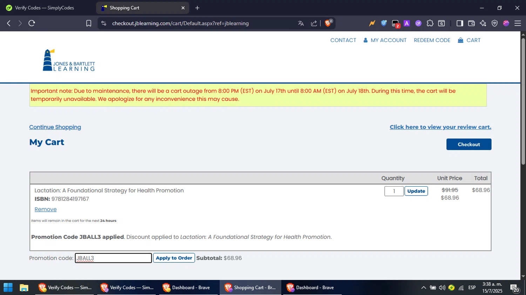
Task: Open Brave VPN shield icon
Action: (494, 23)
